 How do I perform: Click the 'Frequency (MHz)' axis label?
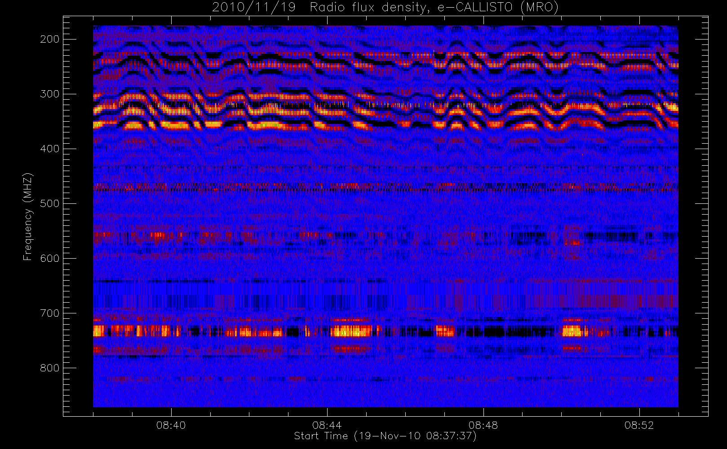pyautogui.click(x=28, y=216)
